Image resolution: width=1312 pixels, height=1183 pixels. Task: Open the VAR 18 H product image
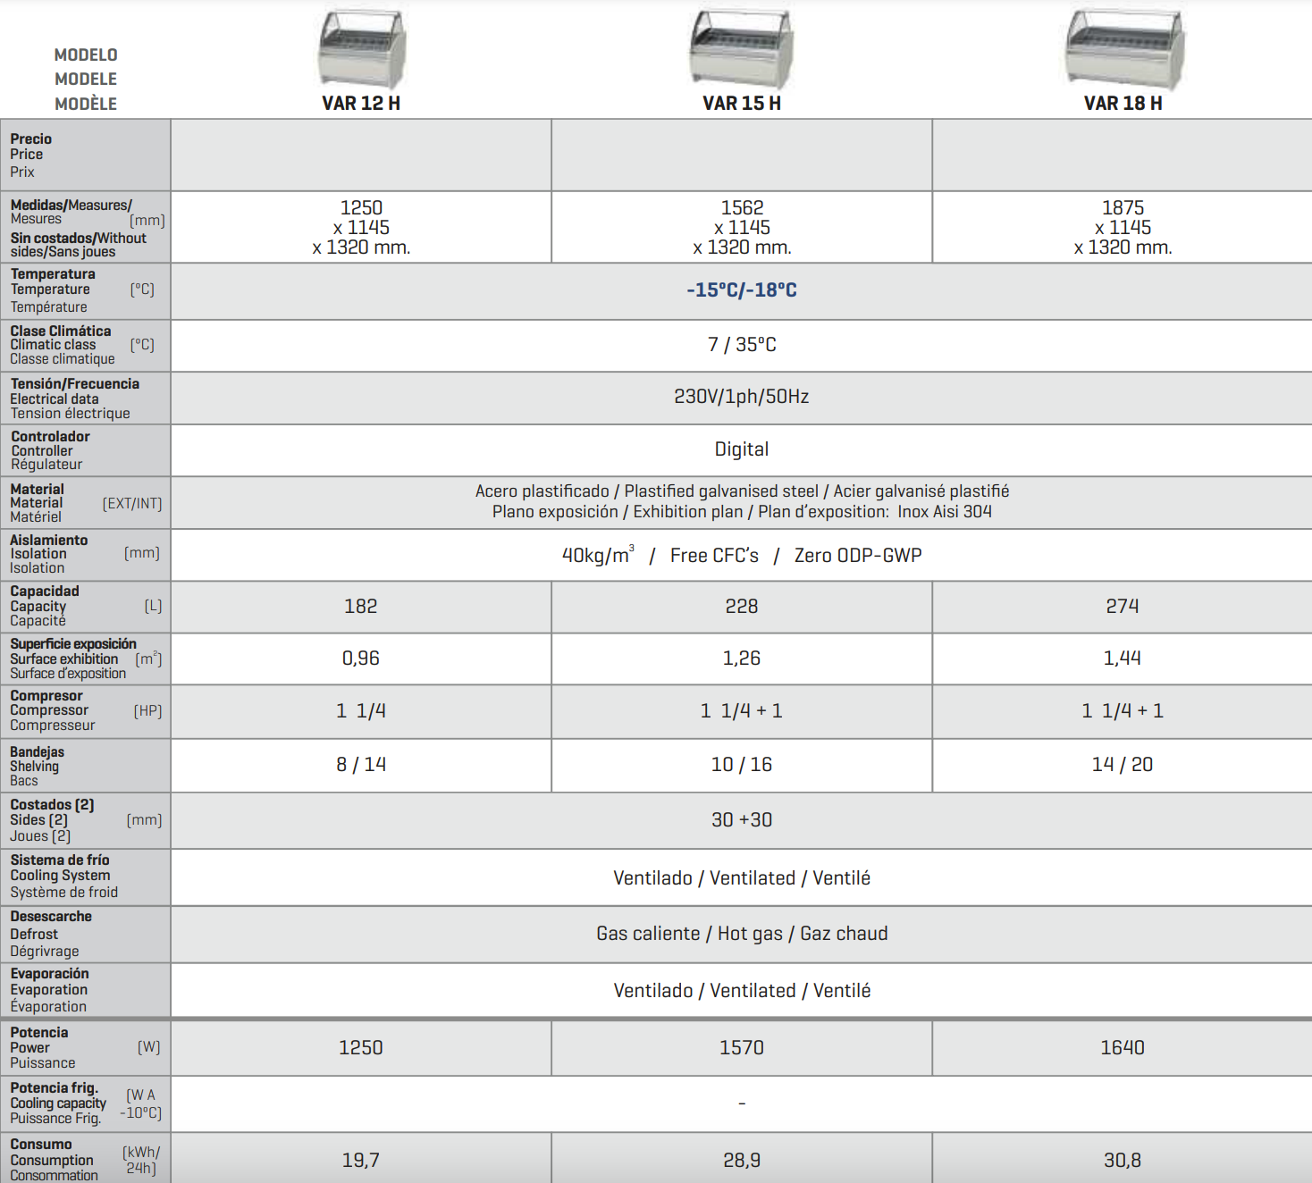(x=1124, y=48)
